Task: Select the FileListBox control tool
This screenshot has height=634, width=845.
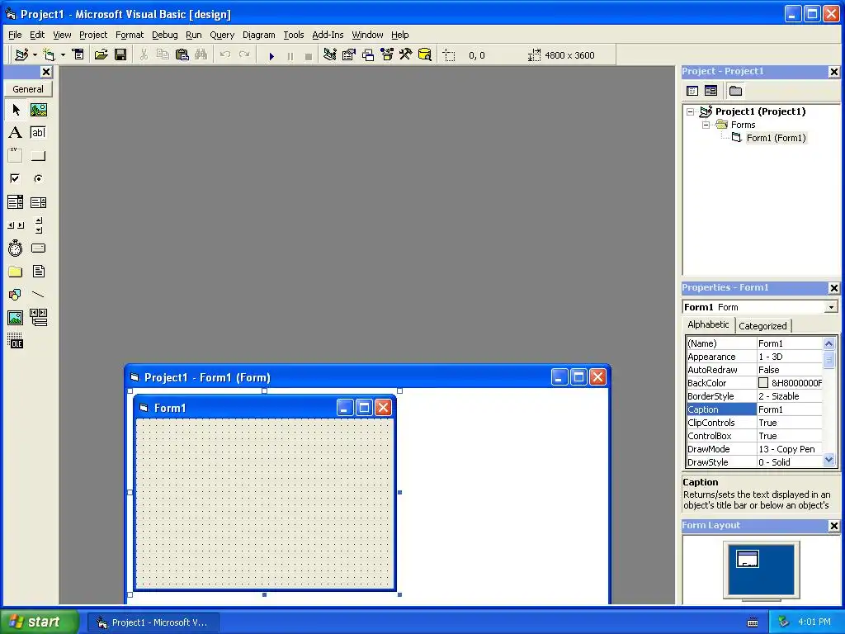Action: (38, 272)
